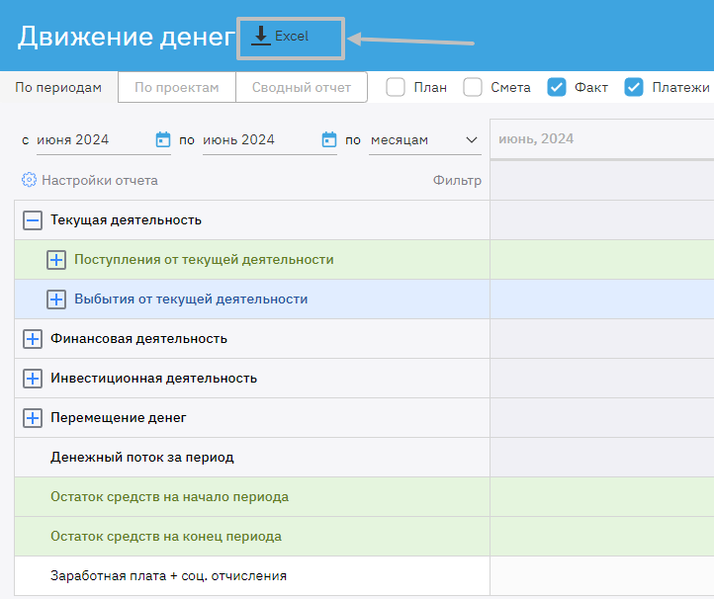The image size is (714, 599).
Task: Expand Финансовая деятельность section
Action: (x=33, y=339)
